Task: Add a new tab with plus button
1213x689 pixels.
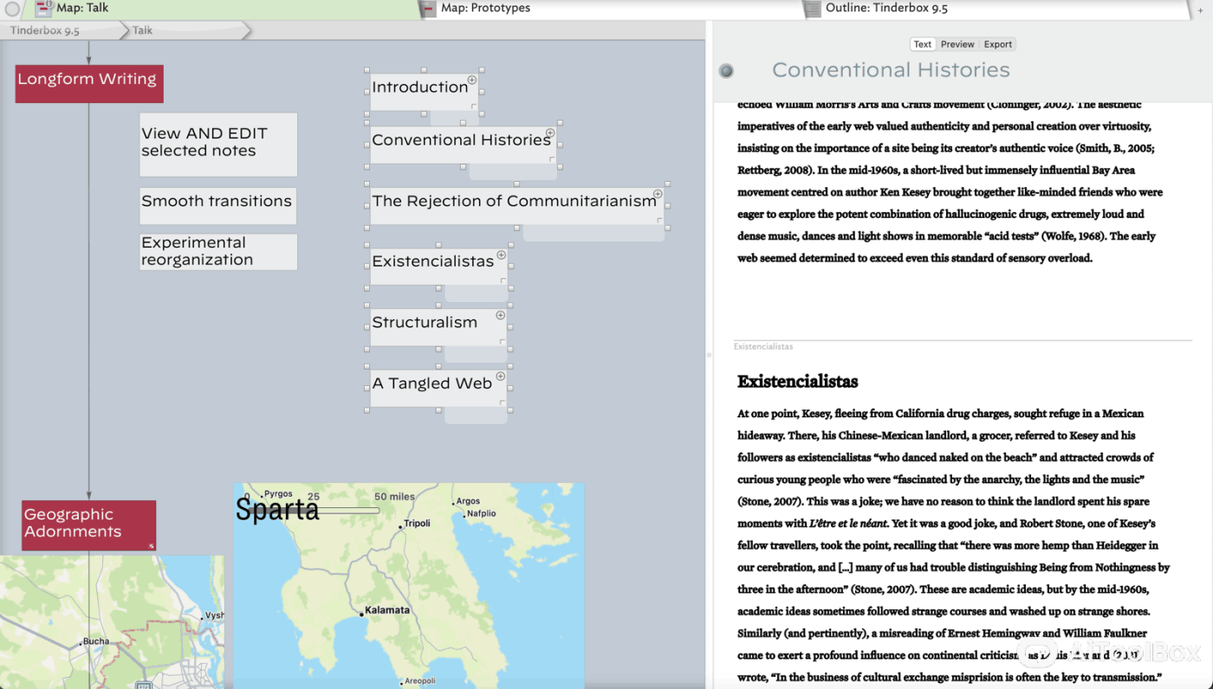Action: point(1200,10)
